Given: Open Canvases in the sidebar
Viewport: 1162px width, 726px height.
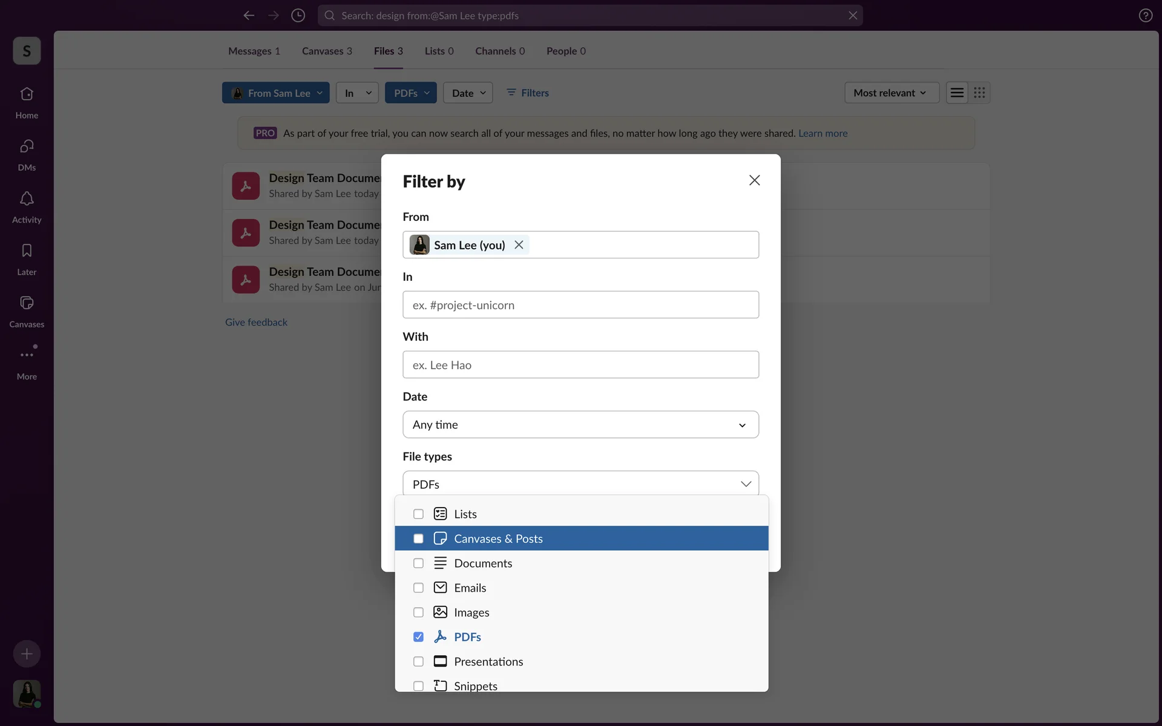Looking at the screenshot, I should pos(27,304).
